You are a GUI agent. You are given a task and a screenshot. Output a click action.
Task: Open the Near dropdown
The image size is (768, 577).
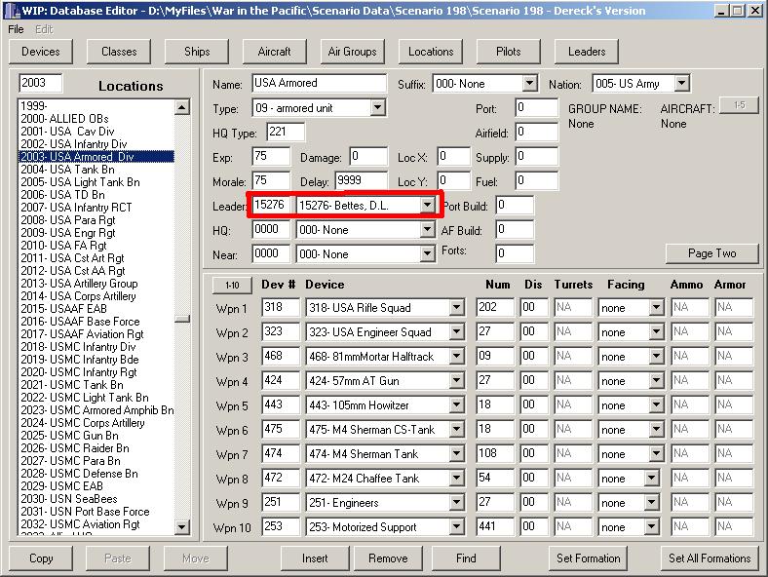coord(427,253)
